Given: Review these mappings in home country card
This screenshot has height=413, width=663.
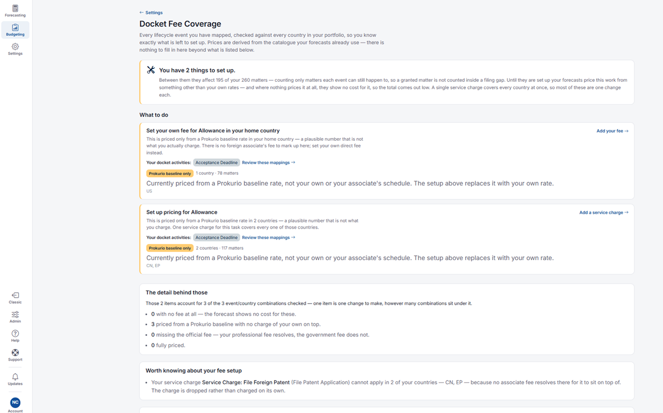Looking at the screenshot, I should (269, 162).
